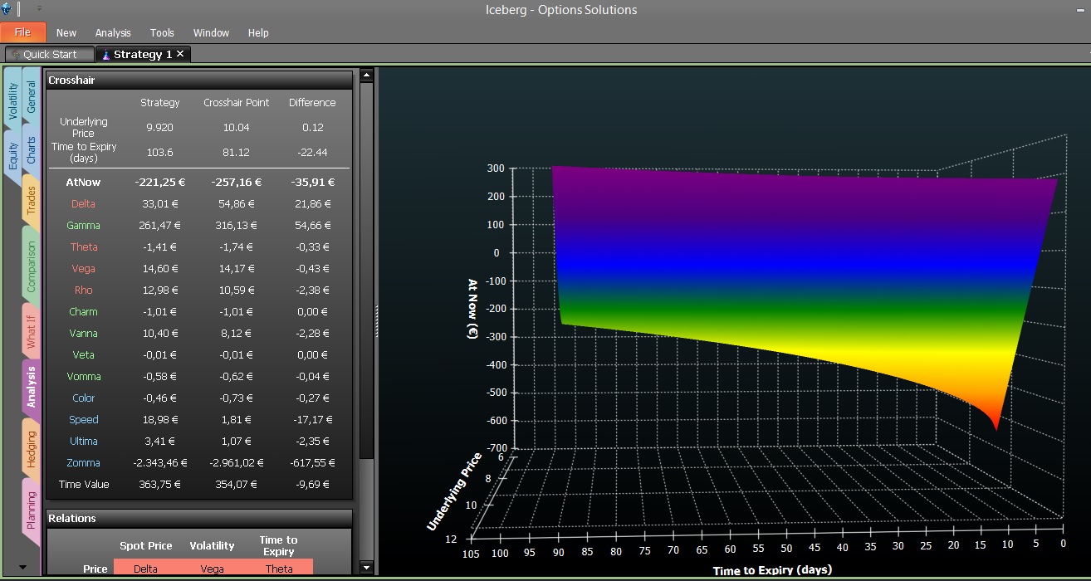Click the panel scrollbar up arrow
Image resolution: width=1091 pixels, height=581 pixels.
click(366, 75)
